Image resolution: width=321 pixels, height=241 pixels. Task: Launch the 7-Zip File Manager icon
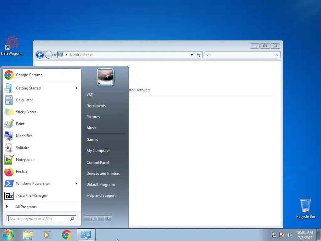point(9,195)
